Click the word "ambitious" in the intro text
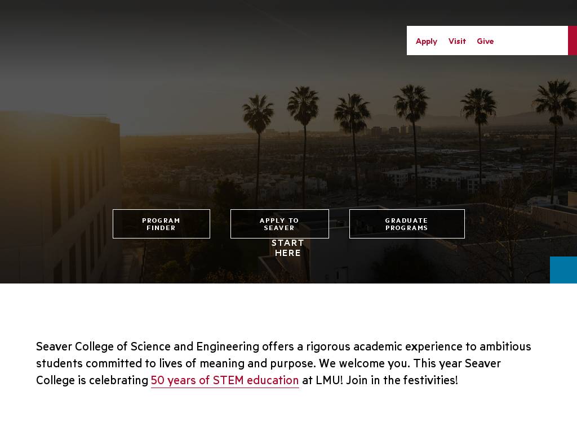Viewport: 577px width, 432px height. (x=505, y=346)
